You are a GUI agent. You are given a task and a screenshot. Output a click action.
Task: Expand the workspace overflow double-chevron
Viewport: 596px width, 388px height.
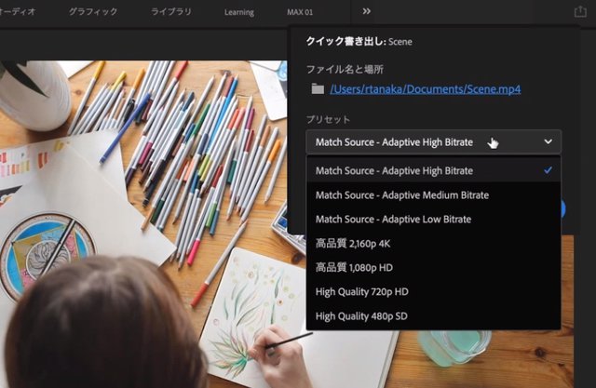[x=366, y=12]
